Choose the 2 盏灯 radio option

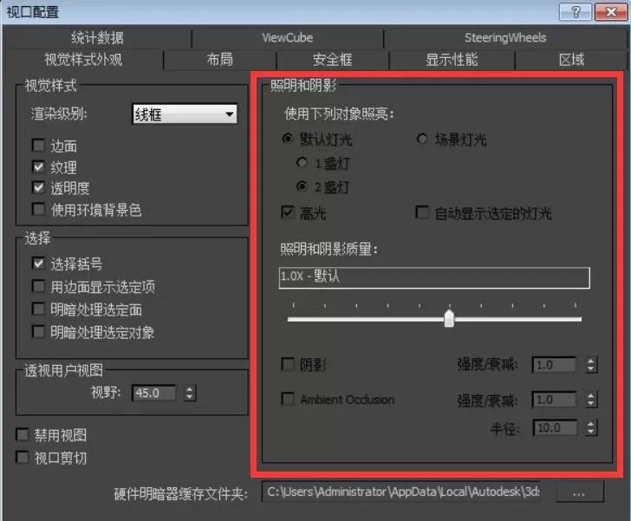[302, 186]
